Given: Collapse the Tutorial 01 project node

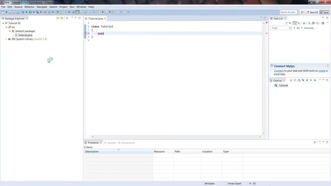Looking at the screenshot, I should click(3, 23).
